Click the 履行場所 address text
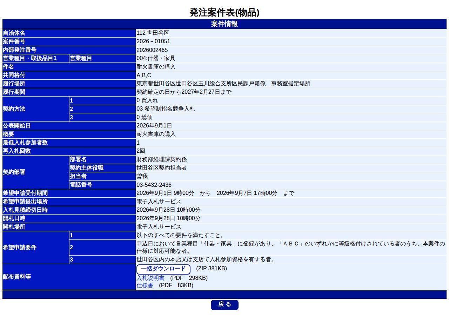This screenshot has width=449, height=316. pyautogui.click(x=223, y=84)
